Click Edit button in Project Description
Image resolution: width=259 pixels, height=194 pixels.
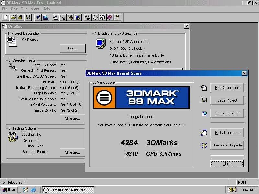[72, 48]
